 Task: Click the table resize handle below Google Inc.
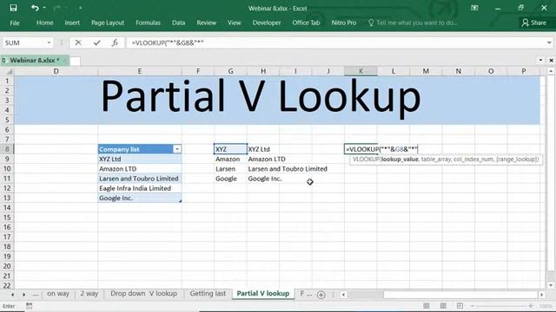(181, 201)
